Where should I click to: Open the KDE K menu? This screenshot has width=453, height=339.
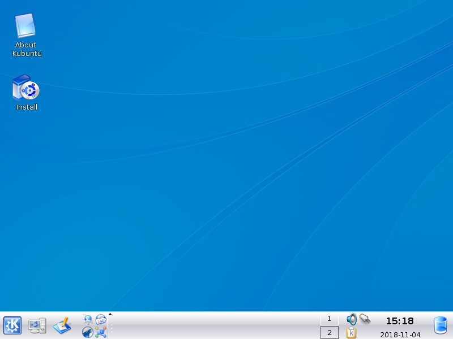(12, 325)
